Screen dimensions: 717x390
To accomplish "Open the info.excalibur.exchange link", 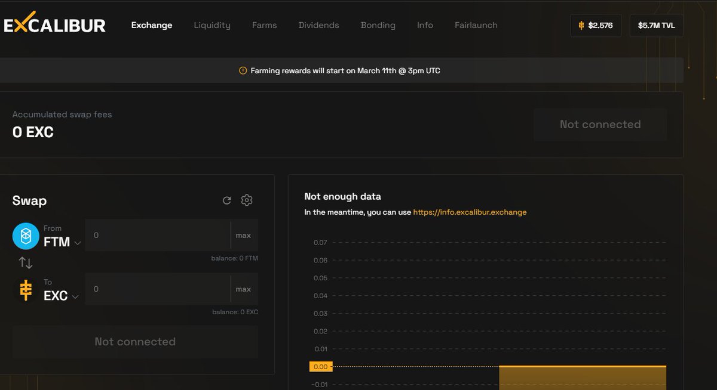I will (x=470, y=212).
